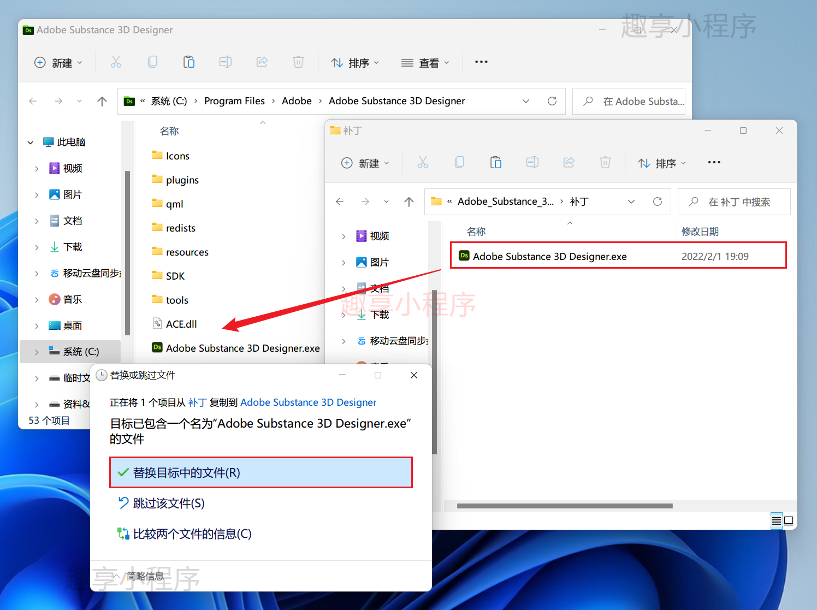Refresh the 补丁 folder view
Screen dimensions: 817x610
point(658,202)
